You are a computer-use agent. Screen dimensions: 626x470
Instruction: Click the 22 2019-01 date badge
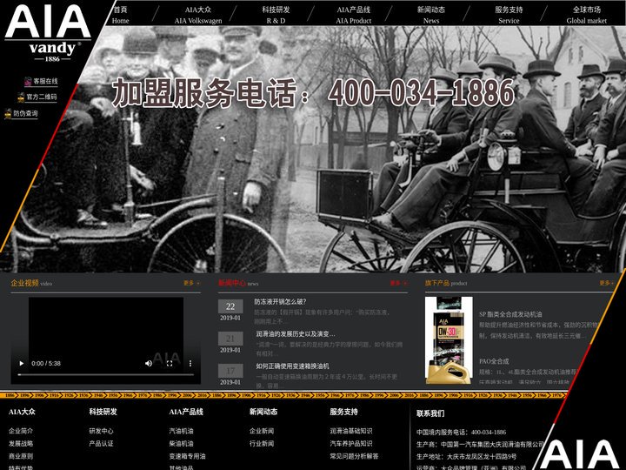[x=230, y=311]
